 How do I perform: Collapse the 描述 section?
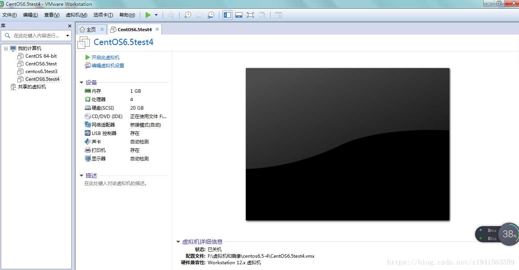[81, 176]
